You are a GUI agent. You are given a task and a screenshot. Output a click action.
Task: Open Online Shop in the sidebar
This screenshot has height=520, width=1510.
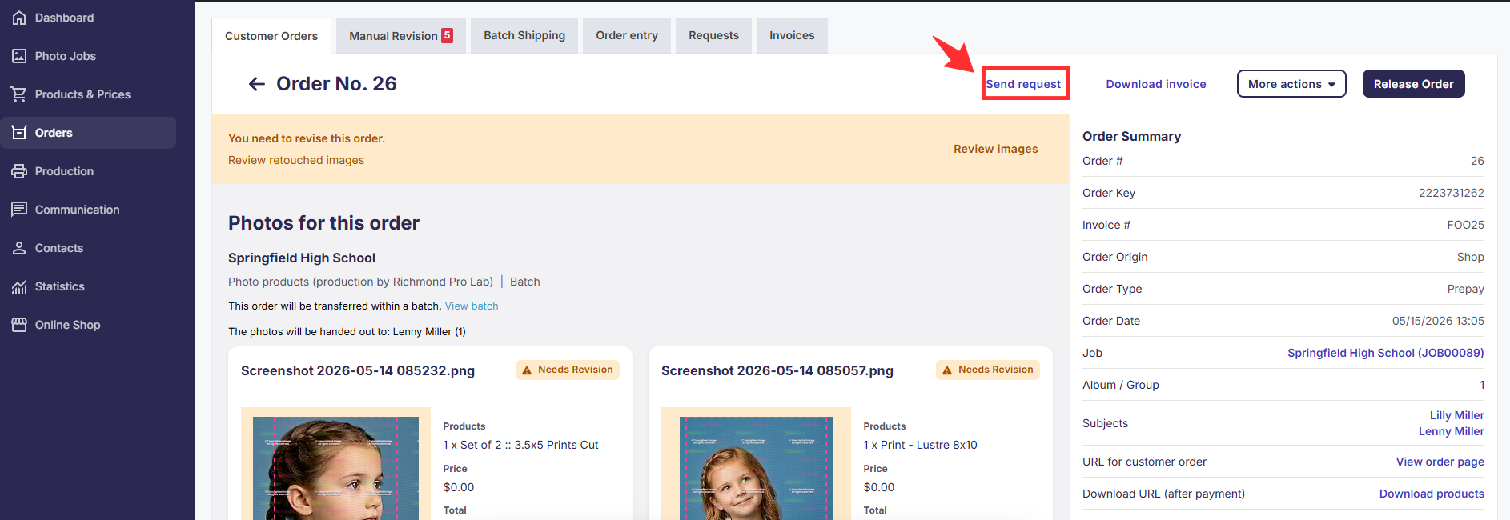click(x=88, y=325)
